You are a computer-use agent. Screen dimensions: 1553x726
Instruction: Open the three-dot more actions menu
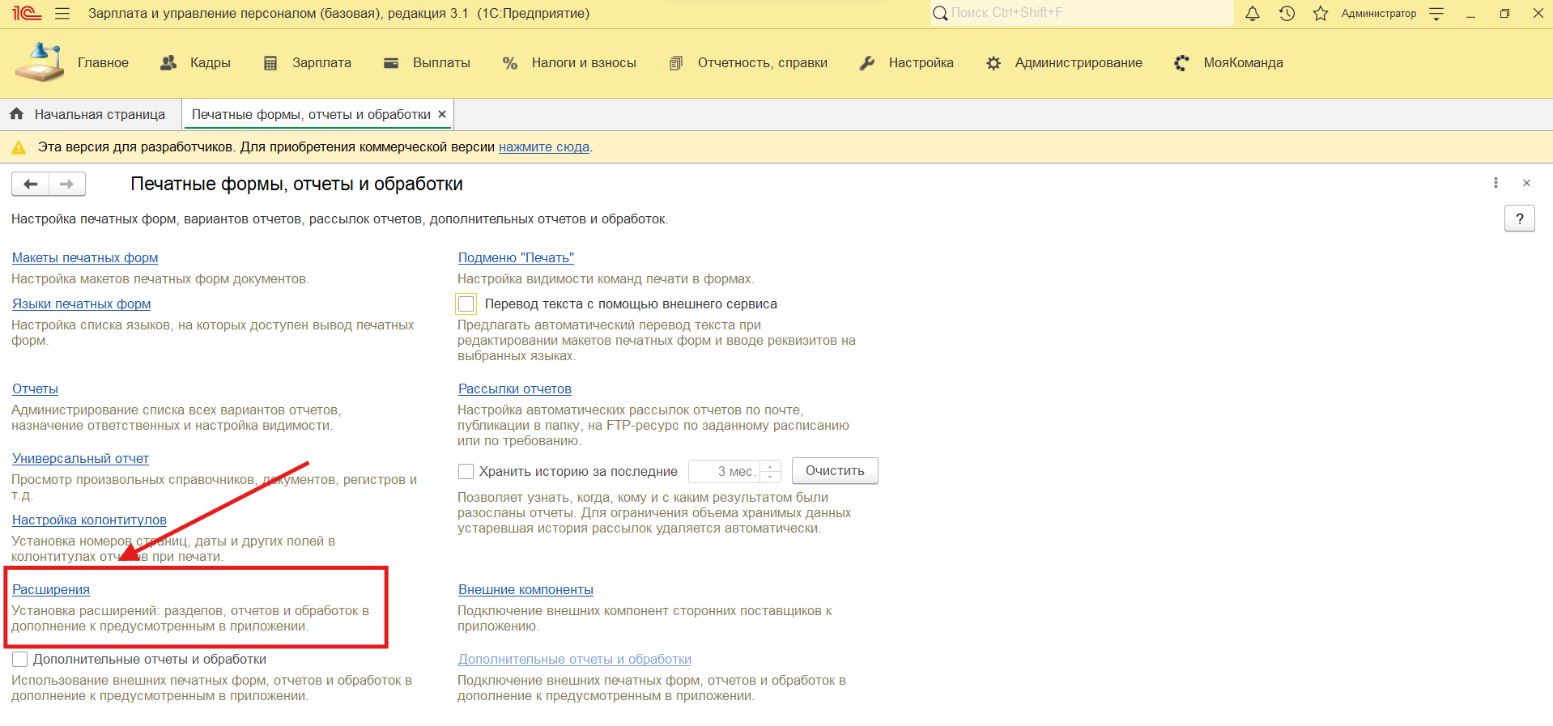click(1496, 183)
